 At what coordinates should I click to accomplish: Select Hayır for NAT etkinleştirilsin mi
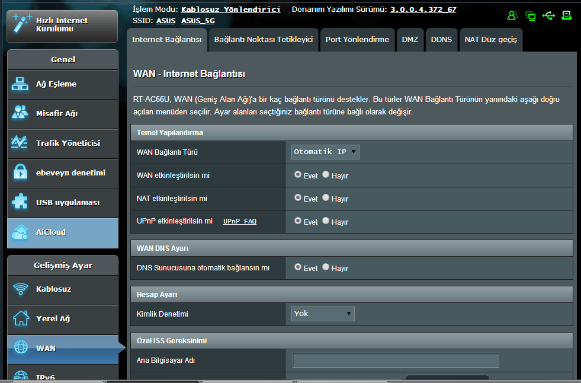coord(326,198)
